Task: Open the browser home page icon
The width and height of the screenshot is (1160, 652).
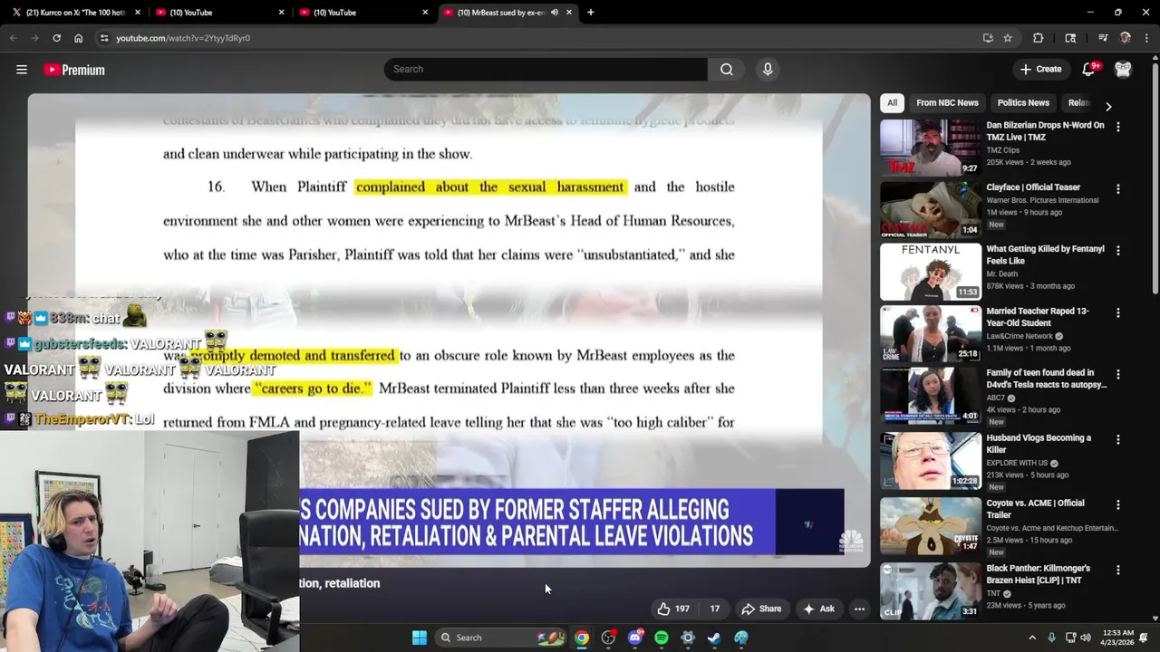Action: click(78, 38)
